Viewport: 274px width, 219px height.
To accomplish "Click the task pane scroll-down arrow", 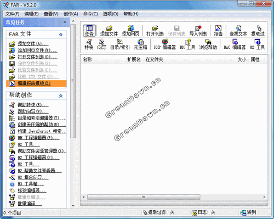I will tap(73, 206).
